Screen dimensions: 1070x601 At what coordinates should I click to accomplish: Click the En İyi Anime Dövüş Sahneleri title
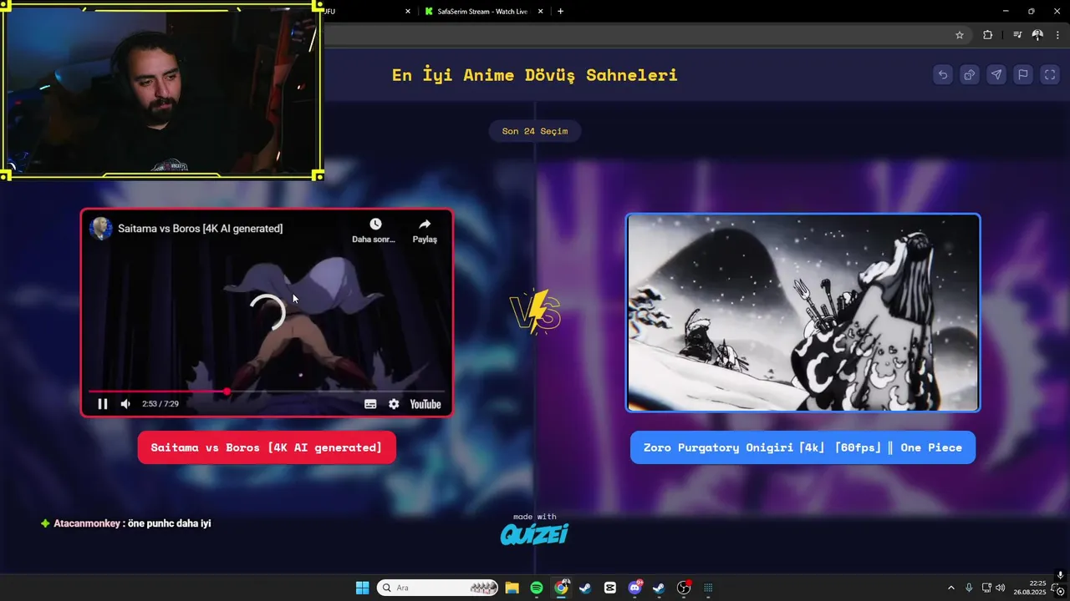point(535,75)
